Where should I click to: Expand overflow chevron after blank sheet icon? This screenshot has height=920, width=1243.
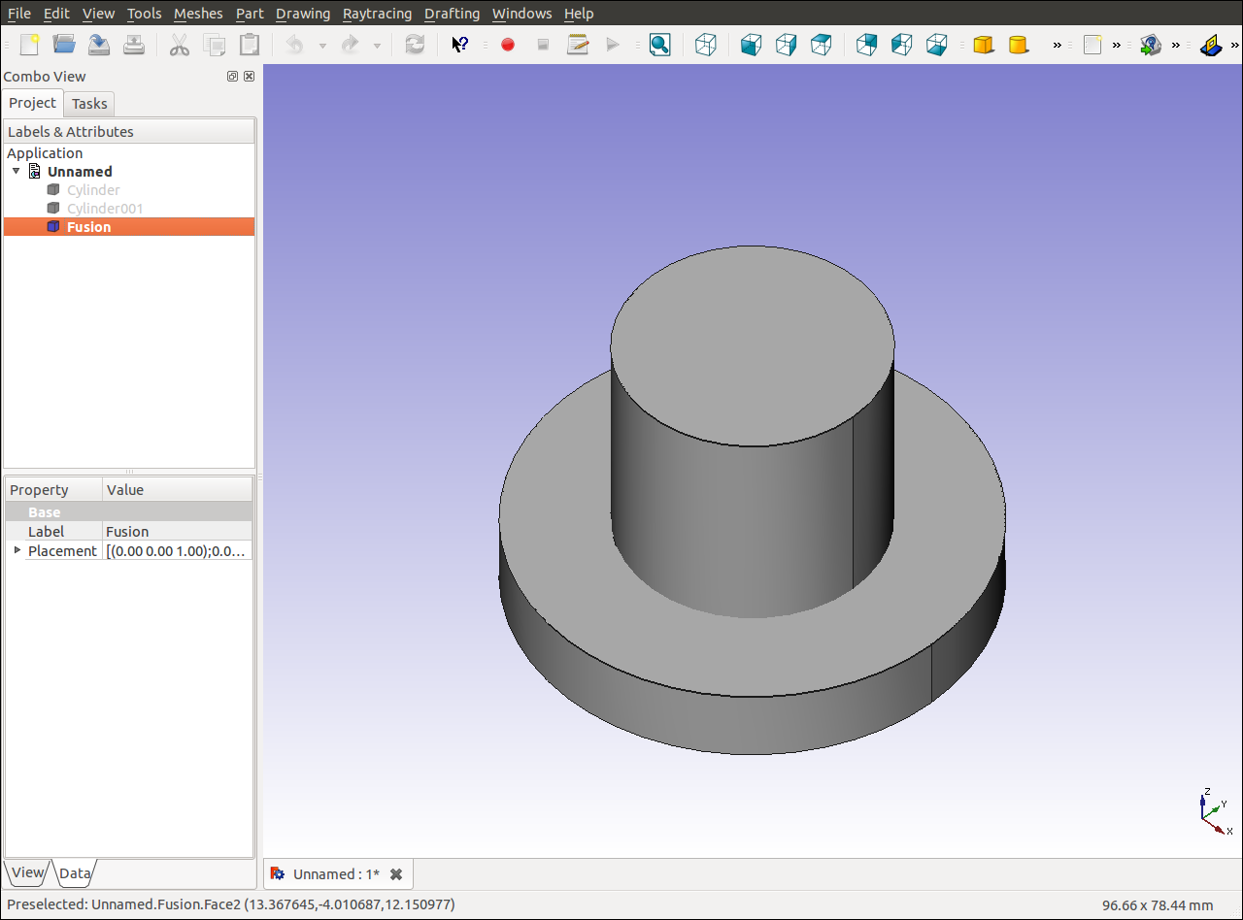pos(1117,45)
